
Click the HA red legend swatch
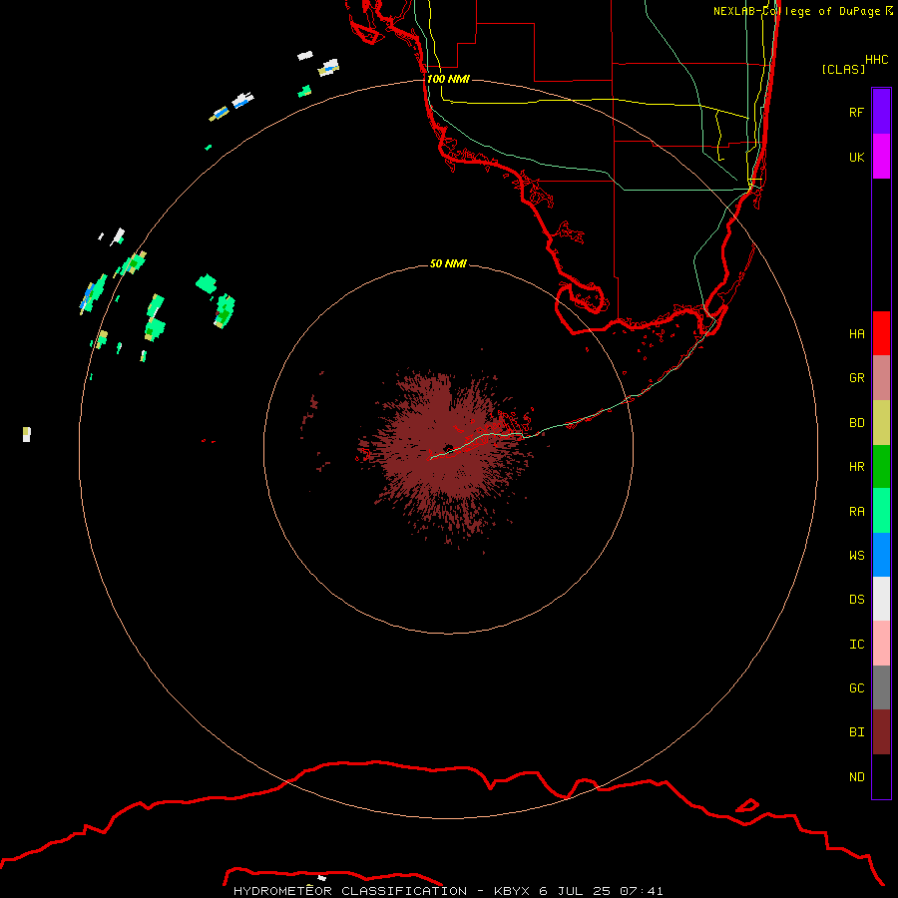(x=881, y=333)
